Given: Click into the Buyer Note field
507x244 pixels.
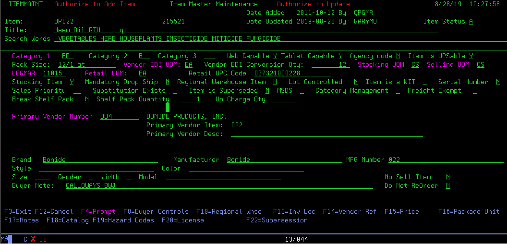Looking at the screenshot, I should tap(219, 186).
